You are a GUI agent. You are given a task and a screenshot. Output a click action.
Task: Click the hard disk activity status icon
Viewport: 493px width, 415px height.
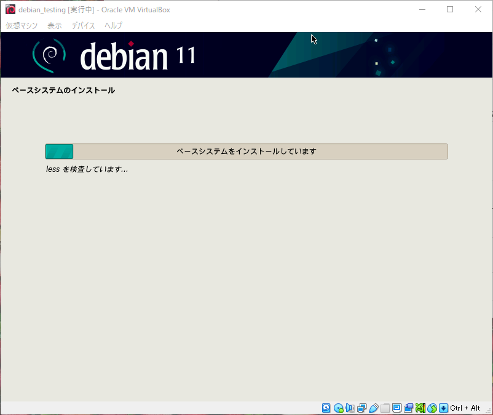pos(326,408)
